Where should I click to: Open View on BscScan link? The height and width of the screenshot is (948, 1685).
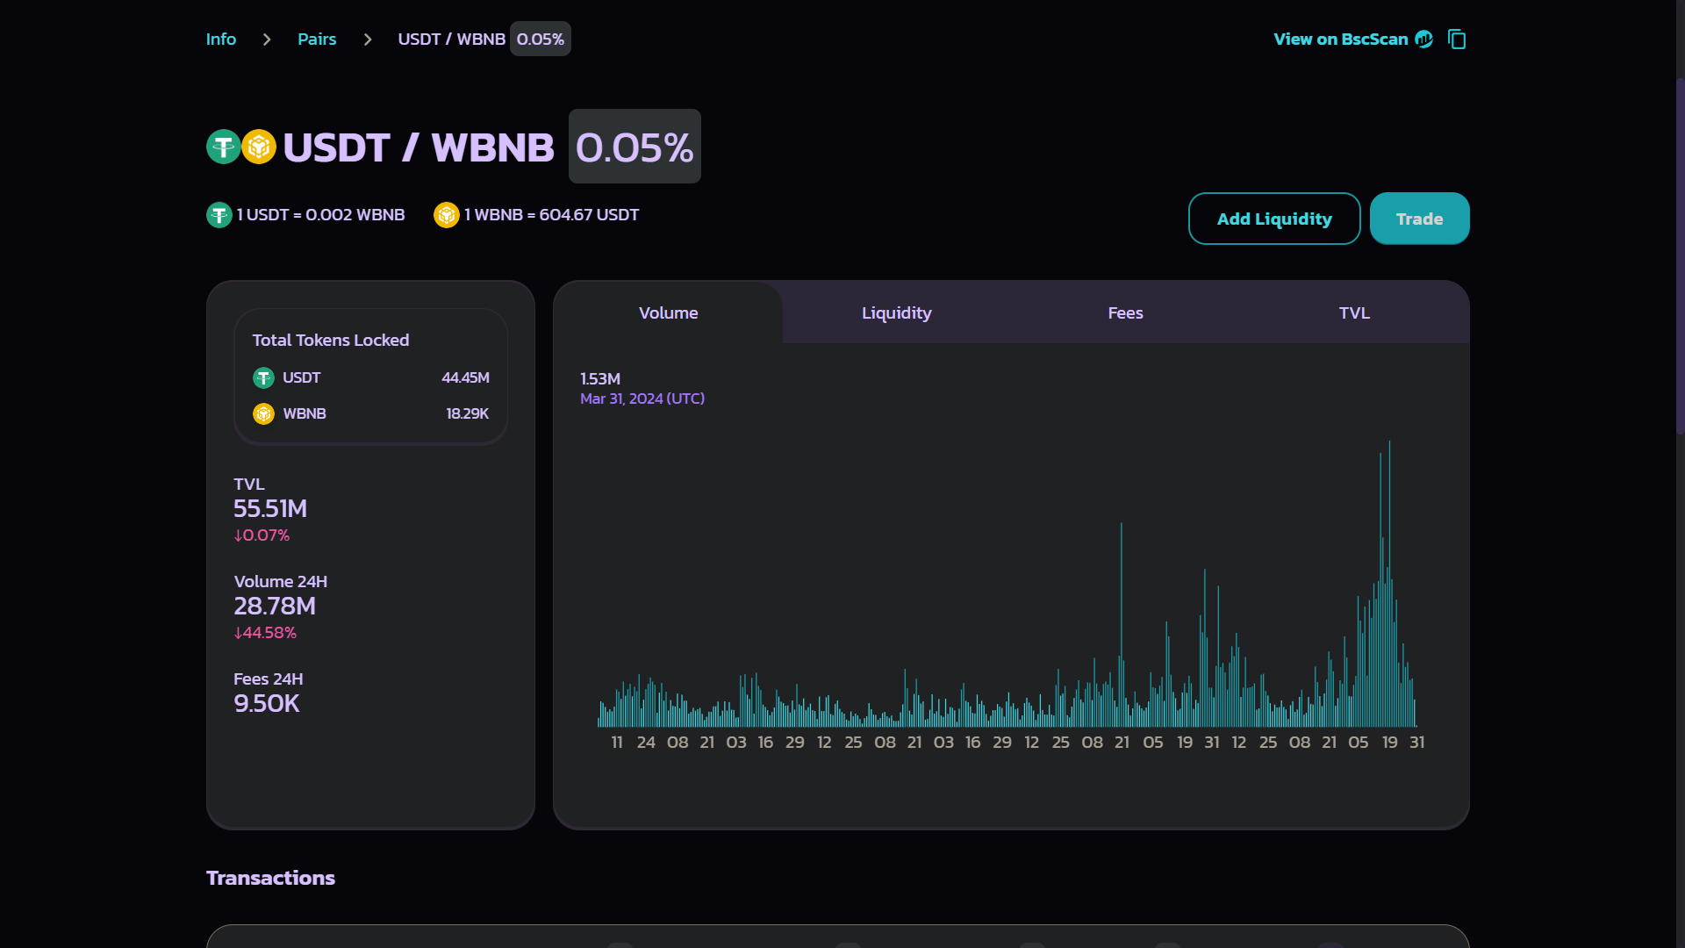[x=1340, y=39]
